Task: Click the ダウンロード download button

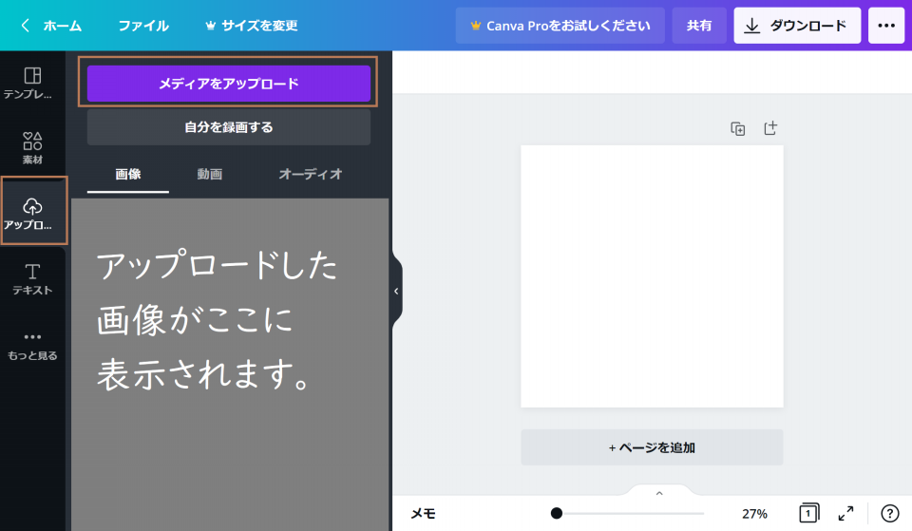Action: [x=796, y=26]
